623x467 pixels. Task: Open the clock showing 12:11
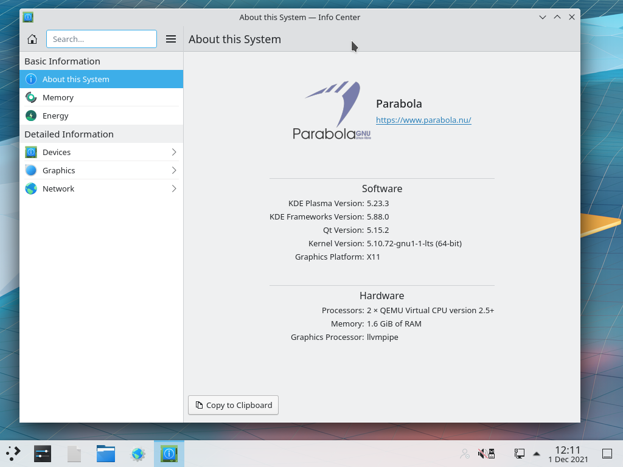click(x=568, y=454)
